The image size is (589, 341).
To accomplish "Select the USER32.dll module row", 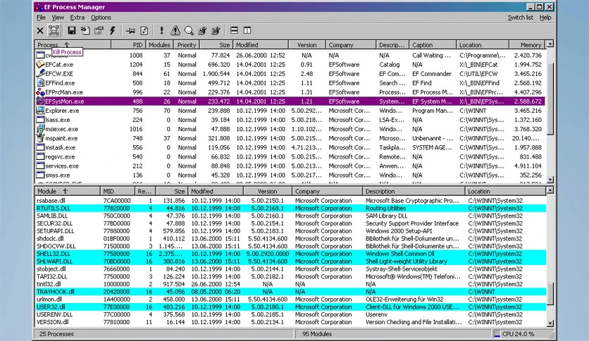I will point(290,306).
